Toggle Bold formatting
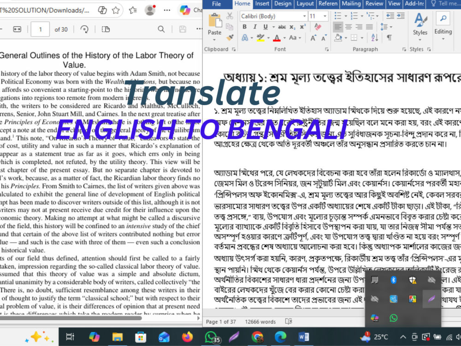 245,27
